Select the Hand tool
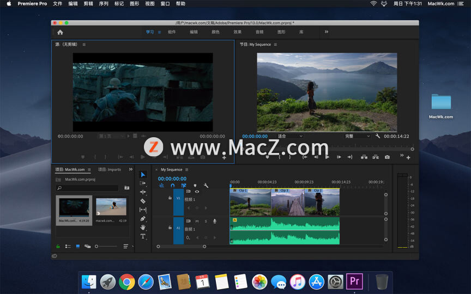 click(x=143, y=228)
